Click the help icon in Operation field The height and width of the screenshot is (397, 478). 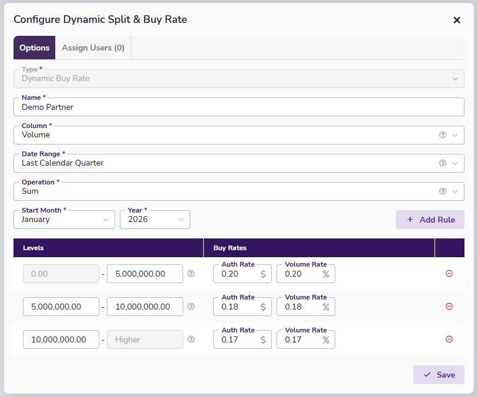pos(443,191)
